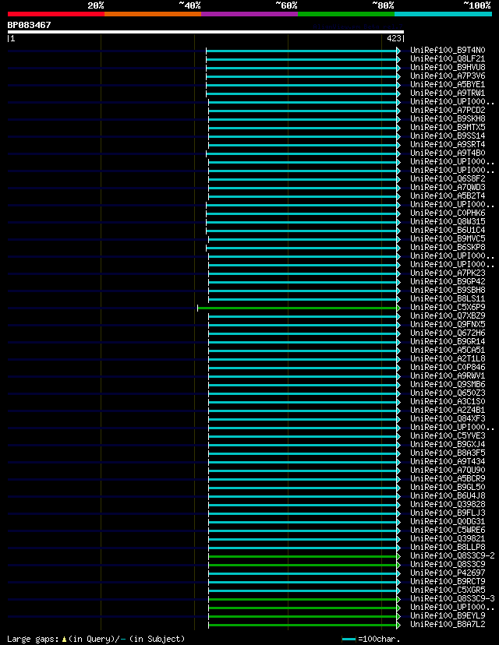Screen dimensions: 499x645
Task: Click the cyan ~100% identity legend segment
Action: [443, 14]
